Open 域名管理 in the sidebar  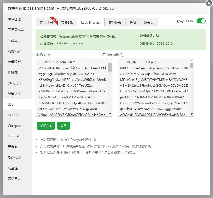pos(14,19)
